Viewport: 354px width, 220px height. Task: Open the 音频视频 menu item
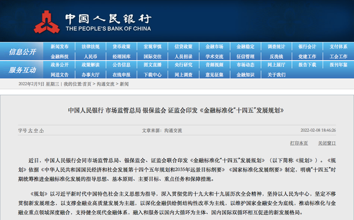click(214, 65)
